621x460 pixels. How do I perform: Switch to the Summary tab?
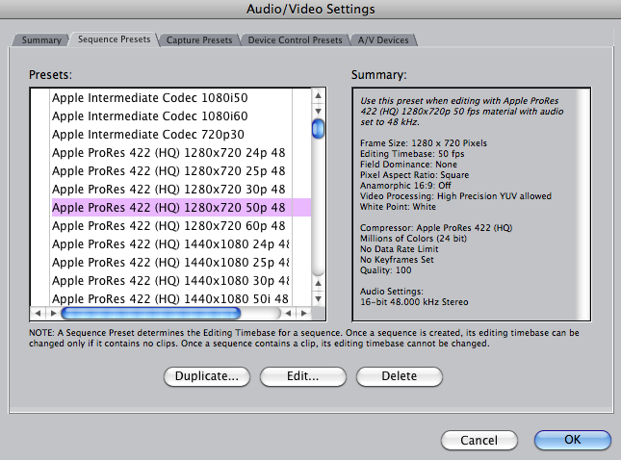point(41,40)
